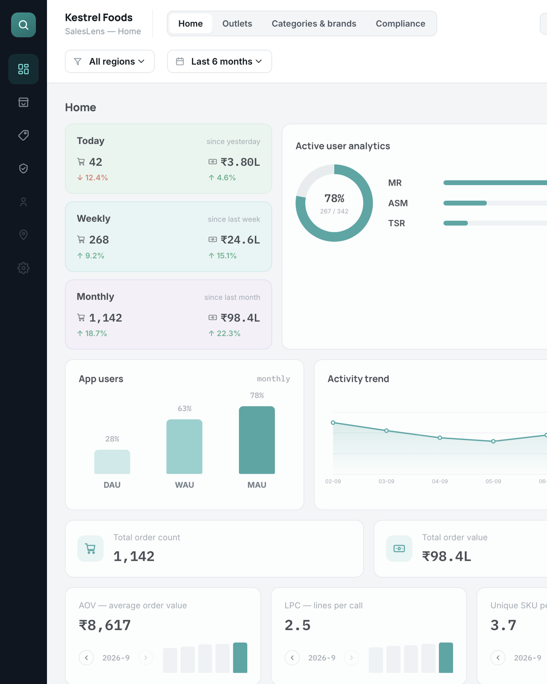Open the All regions filter dropdown
Image resolution: width=547 pixels, height=684 pixels.
[x=110, y=61]
